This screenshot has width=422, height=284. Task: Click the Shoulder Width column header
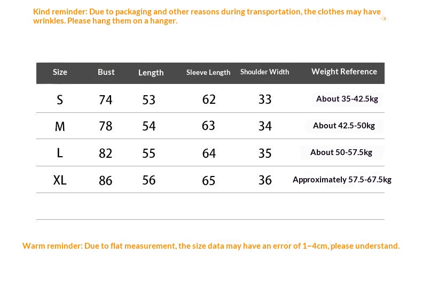(264, 72)
